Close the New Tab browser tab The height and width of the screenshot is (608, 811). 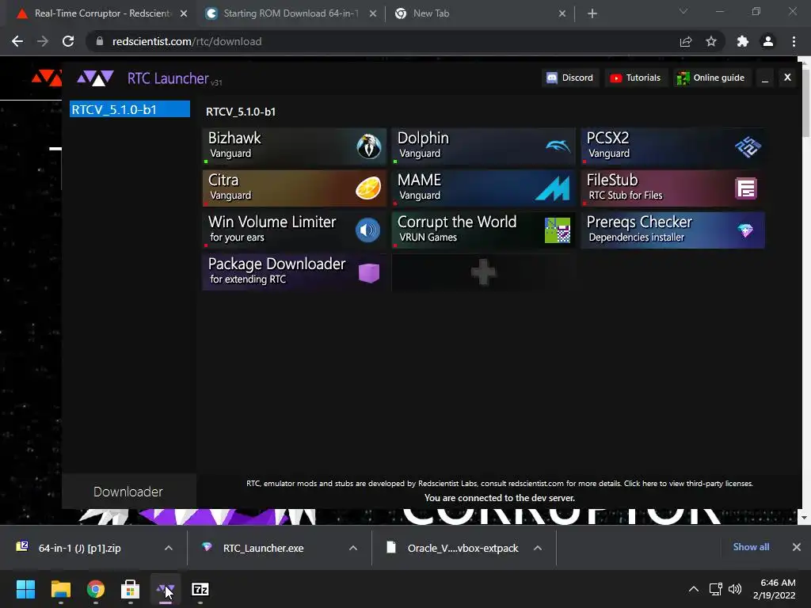pos(562,14)
